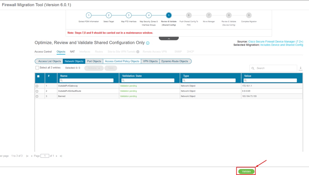The height and width of the screenshot is (175, 309).
Task: Filter by Type column input
Action: click(209, 80)
